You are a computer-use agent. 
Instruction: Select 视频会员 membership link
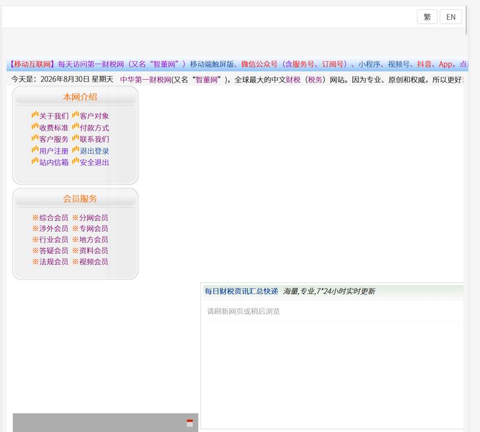coord(90,262)
